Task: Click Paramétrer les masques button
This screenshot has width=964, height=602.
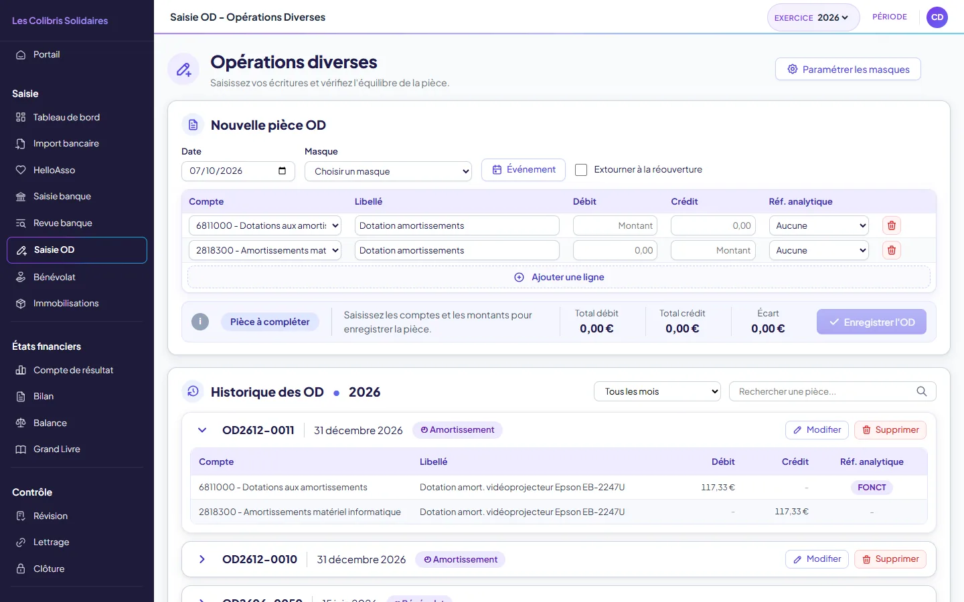Action: coord(848,69)
